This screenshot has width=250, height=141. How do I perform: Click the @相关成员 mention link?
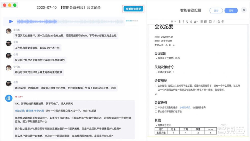[x=185, y=107]
